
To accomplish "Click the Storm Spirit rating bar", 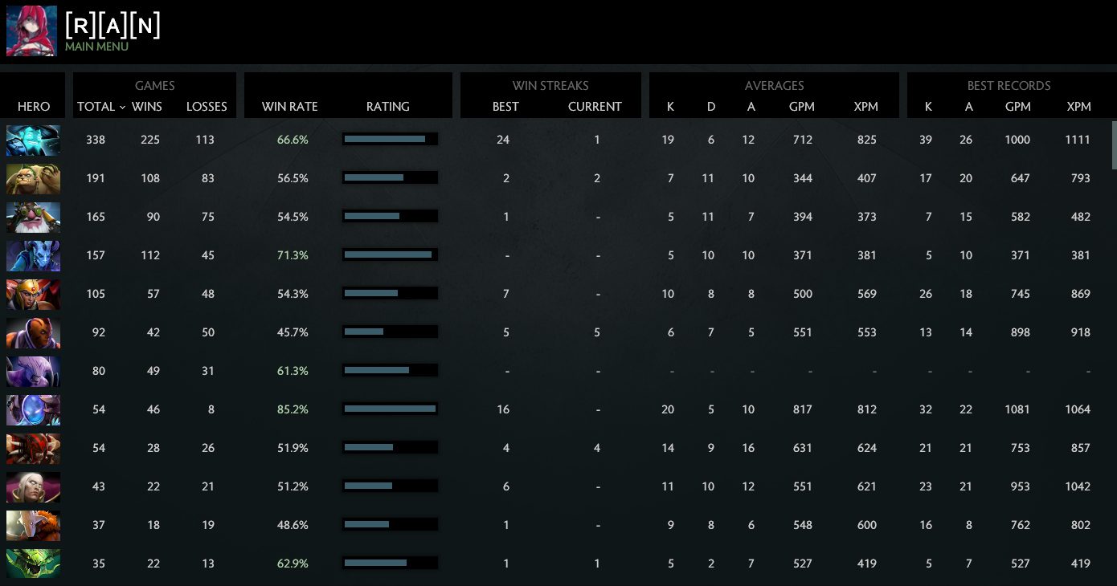I will coord(390,140).
